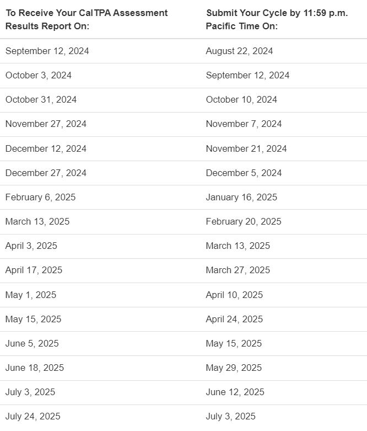
Task: Click the October 10, 2024 submission deadline
Action: coord(241,100)
